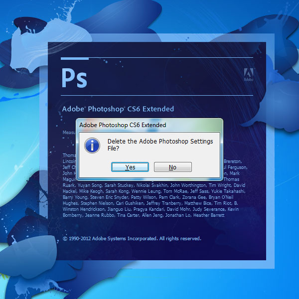Click the credit name 'Tom McRae'
Image resolution: width=299 pixels, height=299 pixels.
175,191
